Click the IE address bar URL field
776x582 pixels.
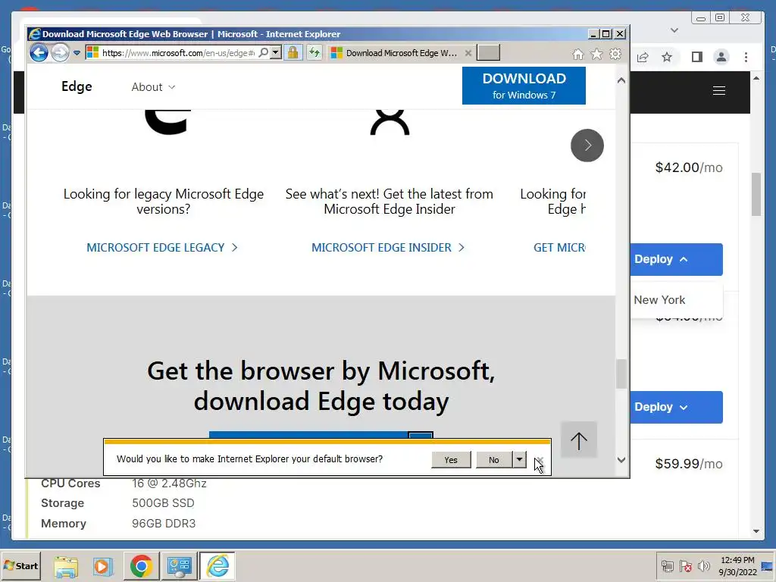click(x=178, y=53)
